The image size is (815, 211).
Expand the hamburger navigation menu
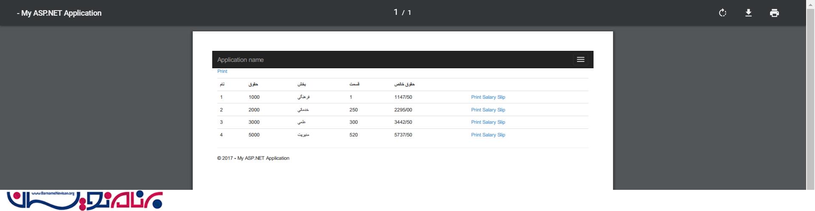[x=580, y=60]
